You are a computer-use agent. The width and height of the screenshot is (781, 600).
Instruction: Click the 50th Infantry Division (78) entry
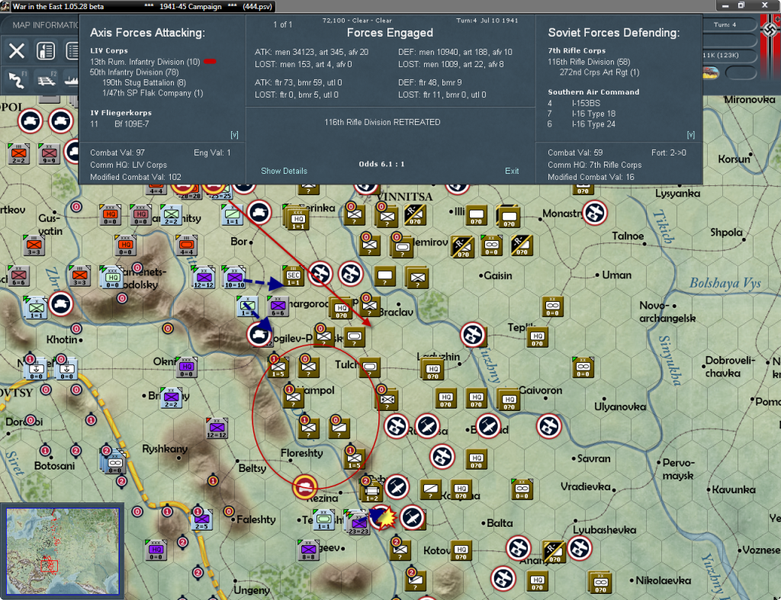[x=134, y=72]
